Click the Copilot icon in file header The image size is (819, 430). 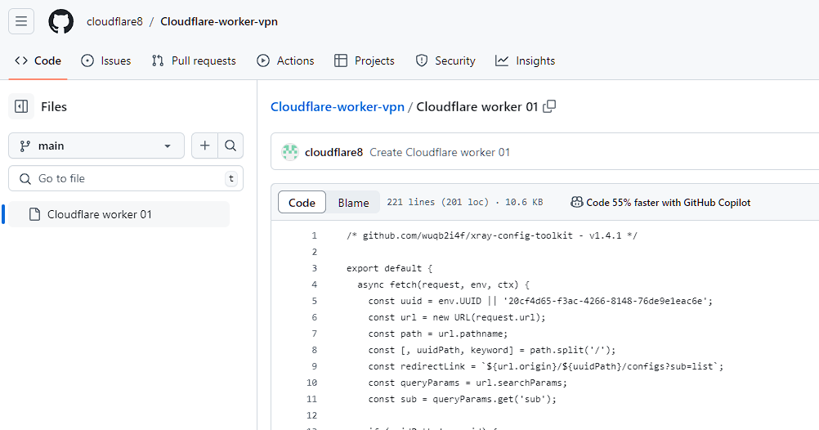(x=577, y=203)
